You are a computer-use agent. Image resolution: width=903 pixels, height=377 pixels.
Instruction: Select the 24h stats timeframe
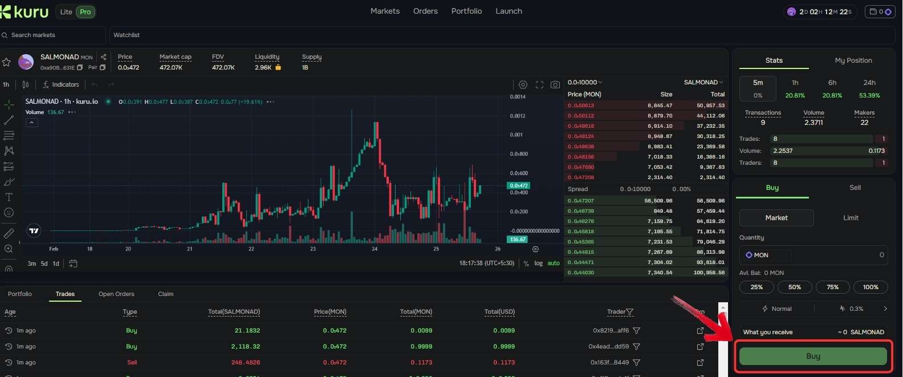tap(869, 88)
